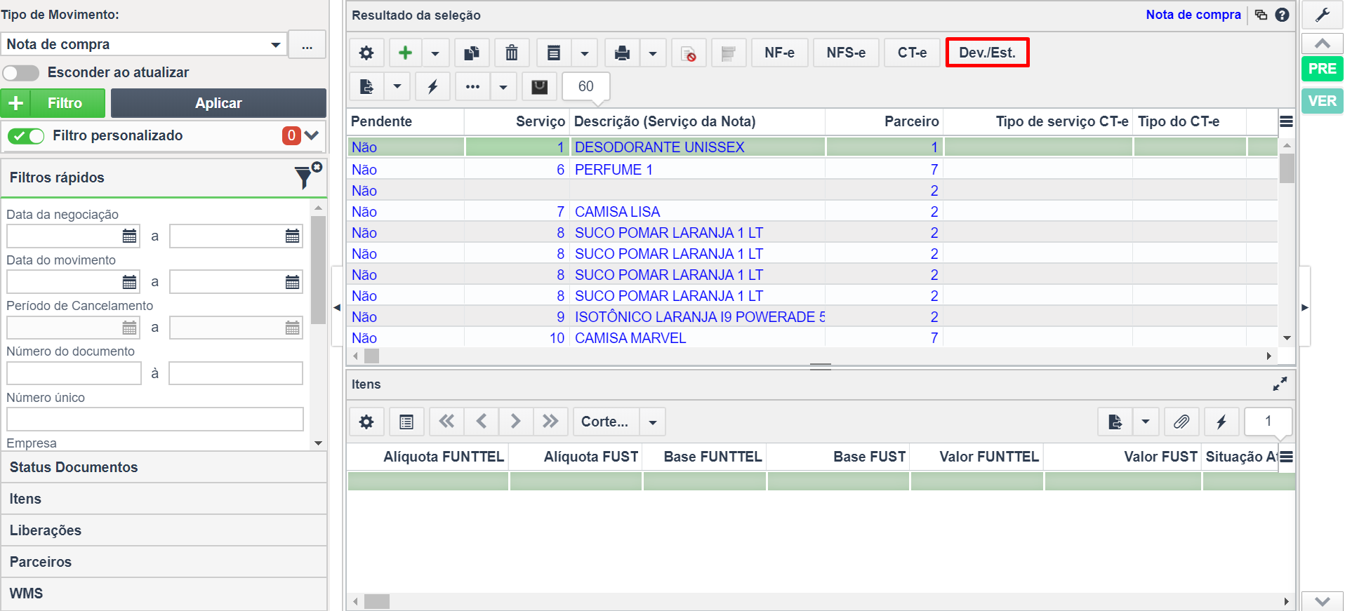Expand dropdown next to form view icon
Viewport: 1345px width, 611px height.
[x=584, y=53]
